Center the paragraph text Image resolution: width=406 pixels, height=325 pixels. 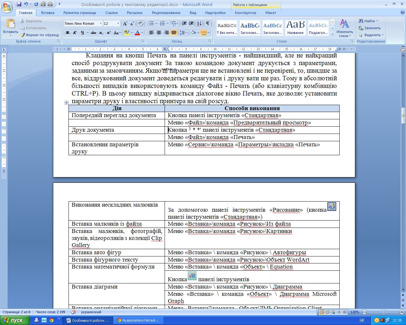159,33
